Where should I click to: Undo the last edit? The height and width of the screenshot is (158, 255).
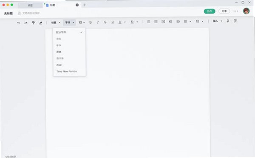(19, 23)
